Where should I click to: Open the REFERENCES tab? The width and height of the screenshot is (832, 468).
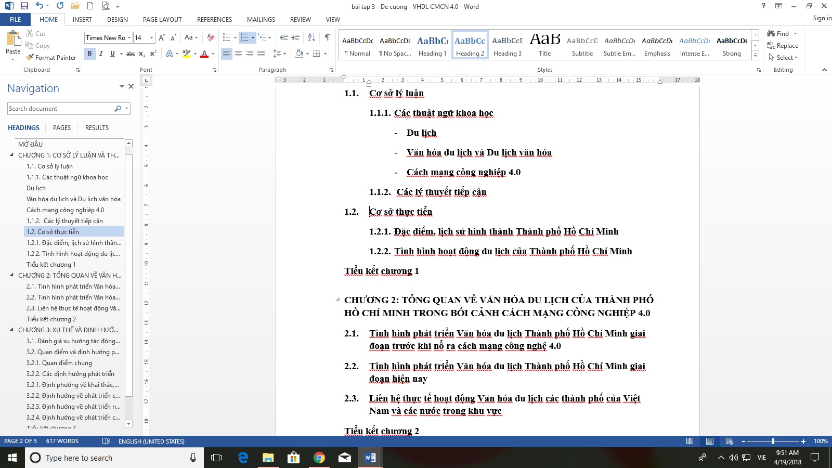pos(214,19)
